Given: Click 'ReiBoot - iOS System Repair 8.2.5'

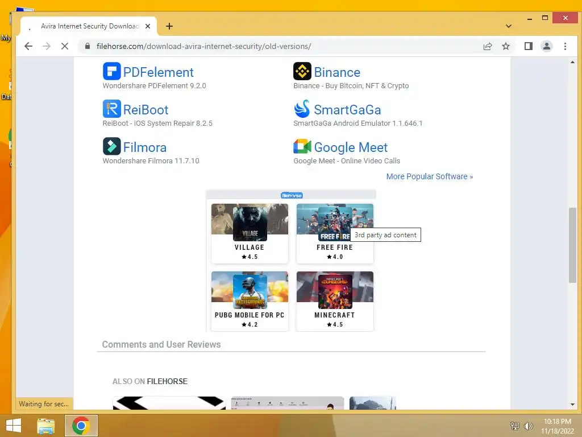Looking at the screenshot, I should coord(157,123).
